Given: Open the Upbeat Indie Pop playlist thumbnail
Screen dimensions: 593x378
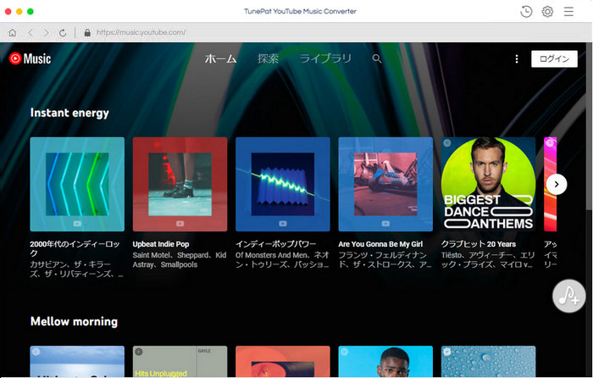Looking at the screenshot, I should (x=180, y=184).
